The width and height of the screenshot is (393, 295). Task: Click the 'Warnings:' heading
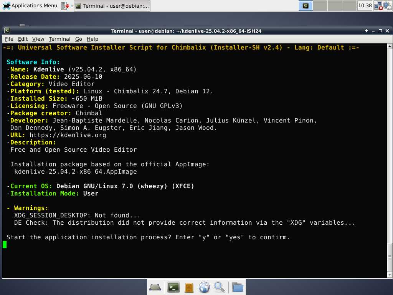[x=31, y=208]
